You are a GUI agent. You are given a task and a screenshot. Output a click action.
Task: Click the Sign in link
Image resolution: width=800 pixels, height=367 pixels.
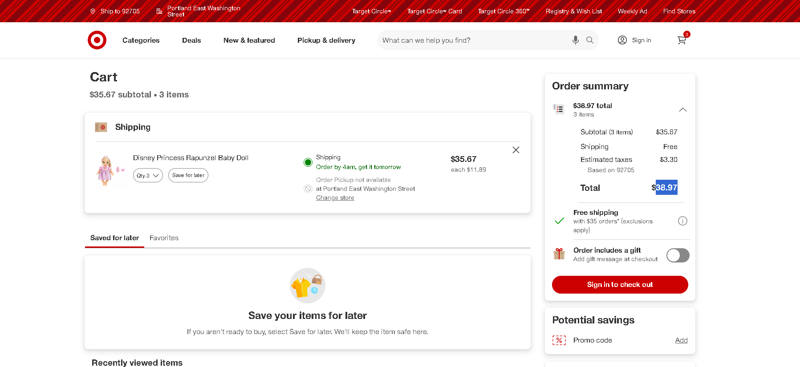click(x=642, y=40)
